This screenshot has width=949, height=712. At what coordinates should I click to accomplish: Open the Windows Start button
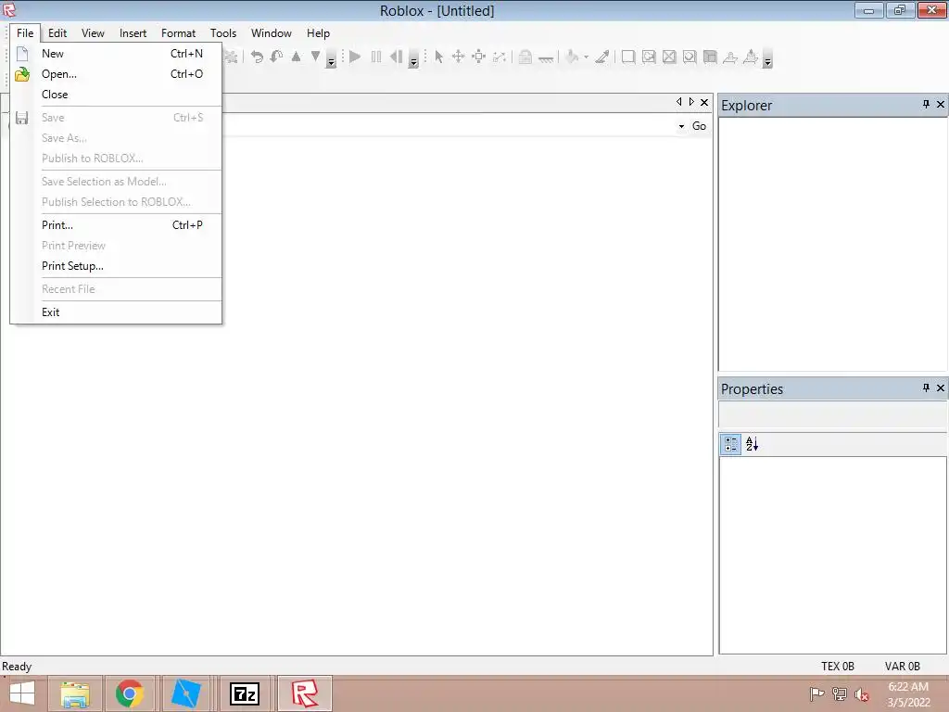[x=22, y=693]
